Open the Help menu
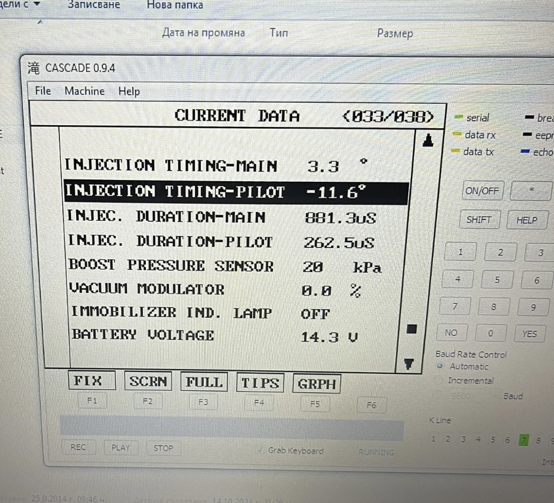Image resolution: width=554 pixels, height=503 pixels. [129, 92]
